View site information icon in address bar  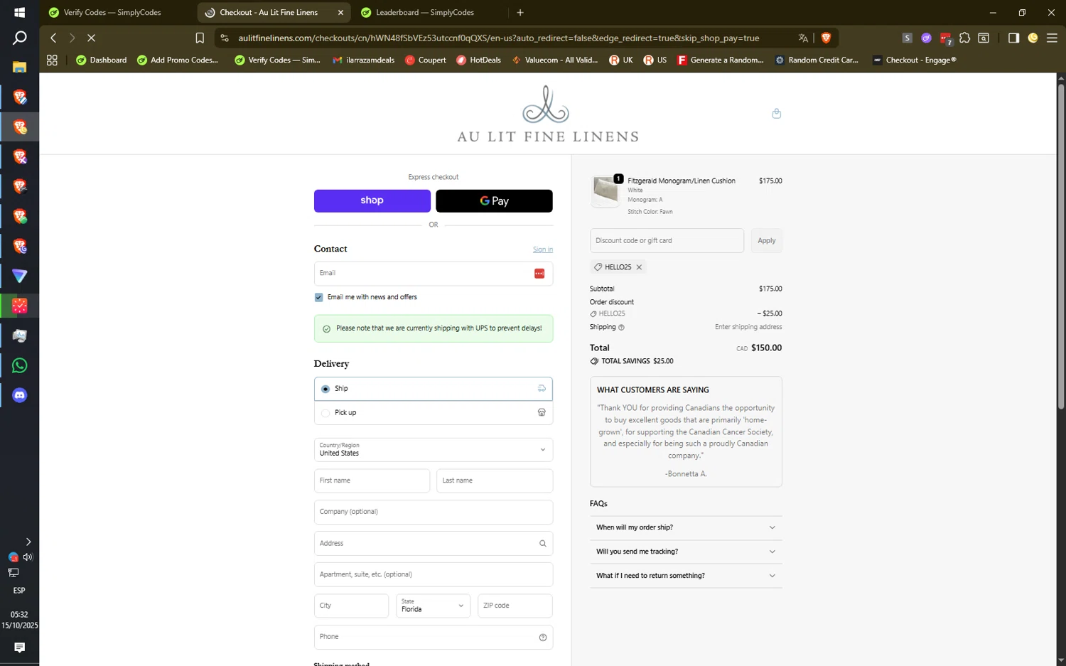[x=225, y=38]
